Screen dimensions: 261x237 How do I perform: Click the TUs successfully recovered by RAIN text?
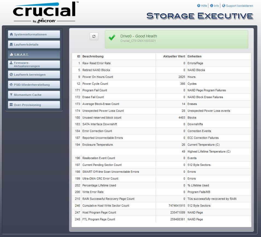tap(212, 199)
